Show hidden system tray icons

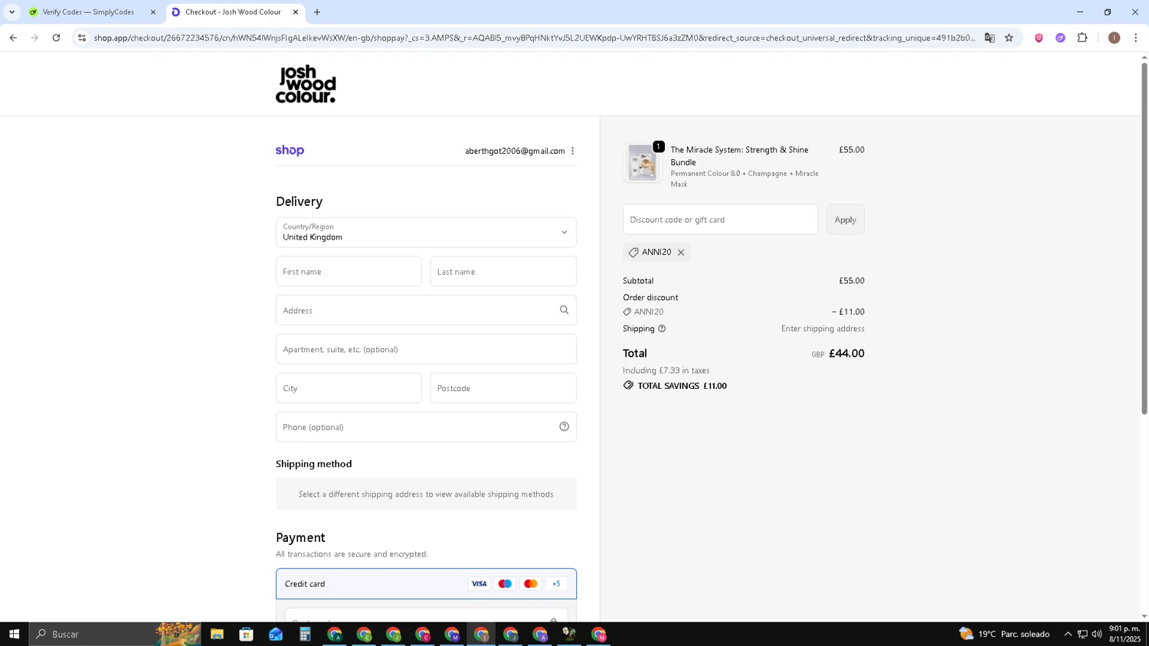point(1068,634)
